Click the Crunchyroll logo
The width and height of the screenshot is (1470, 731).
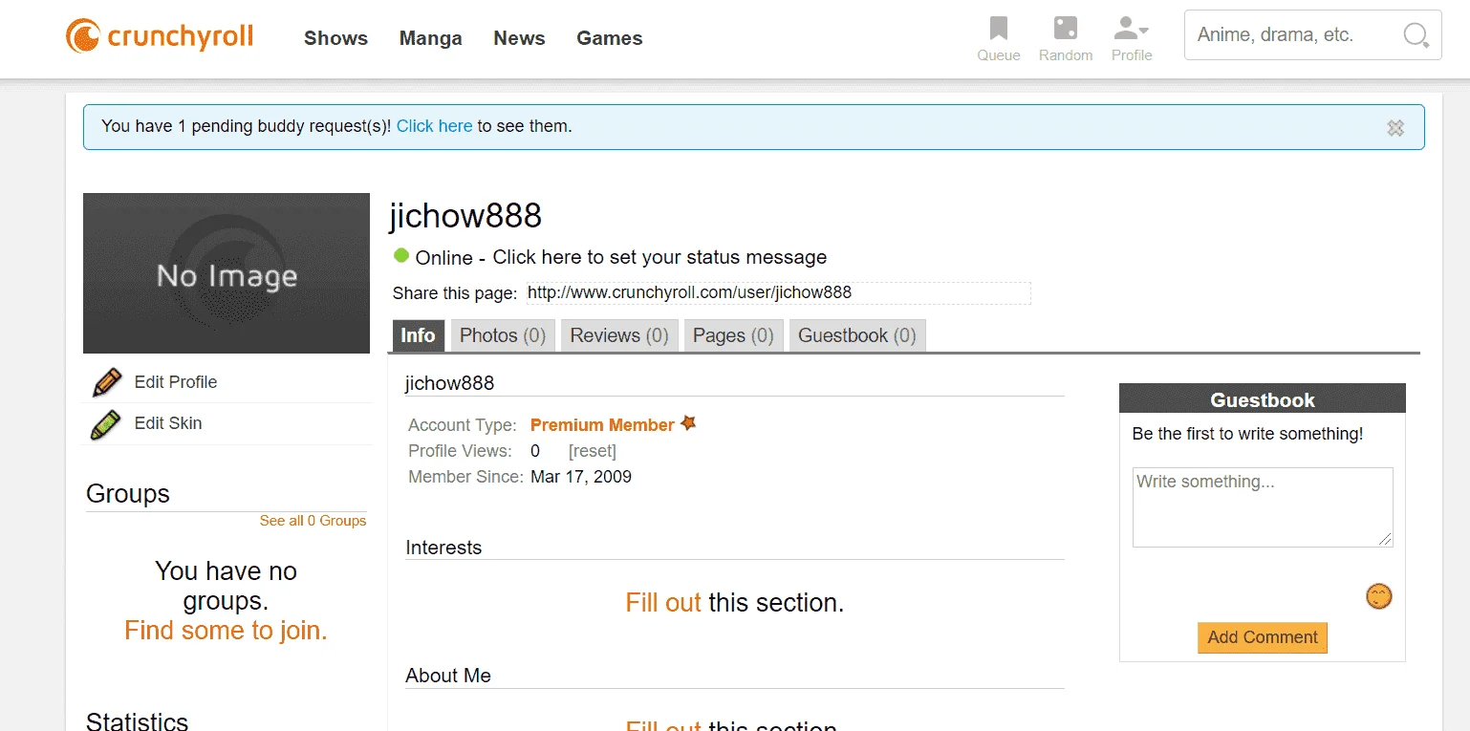tap(160, 37)
